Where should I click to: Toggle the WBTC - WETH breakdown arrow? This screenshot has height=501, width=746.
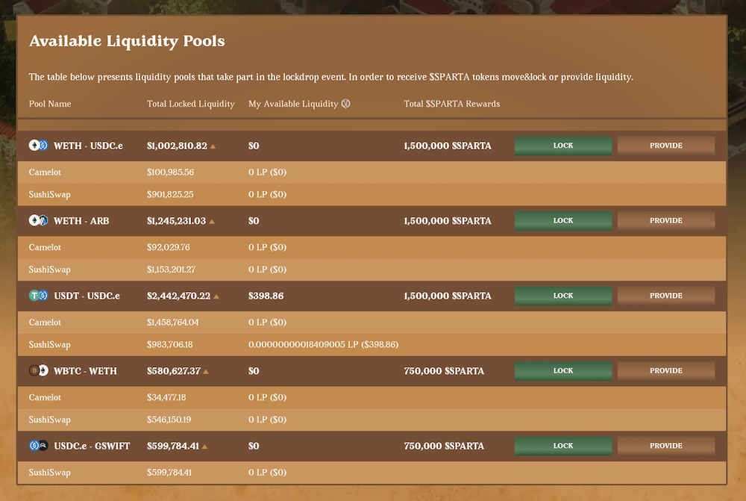[206, 372]
